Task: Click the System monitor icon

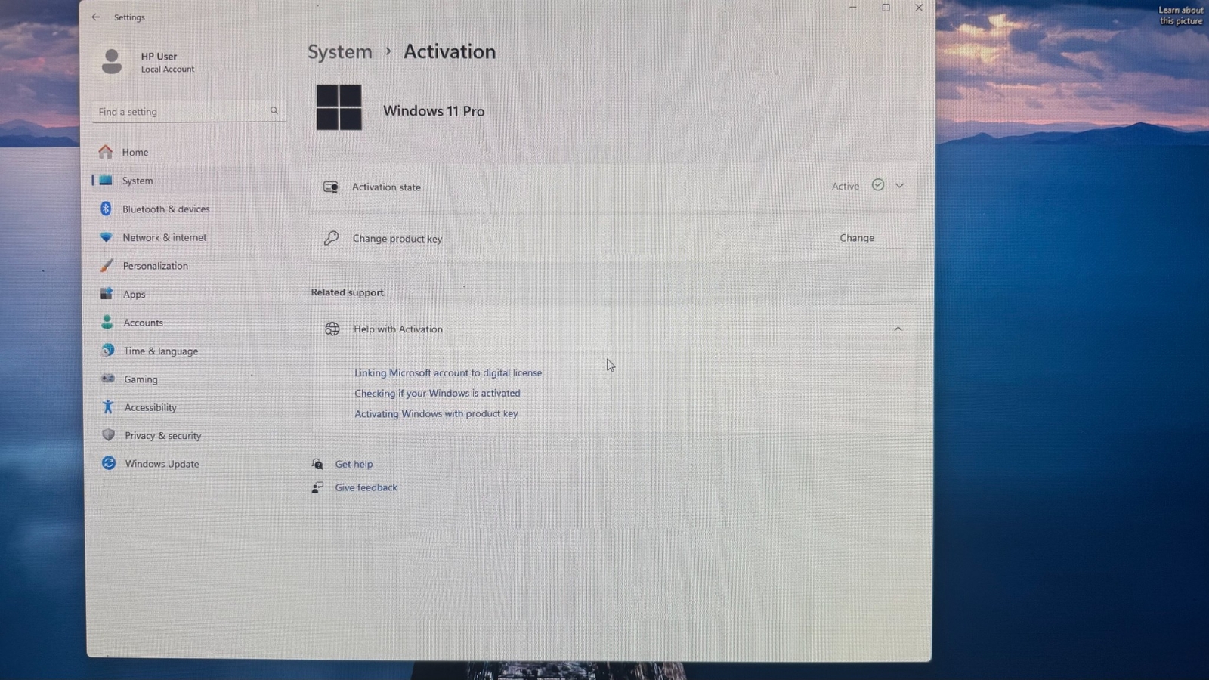Action: click(106, 181)
